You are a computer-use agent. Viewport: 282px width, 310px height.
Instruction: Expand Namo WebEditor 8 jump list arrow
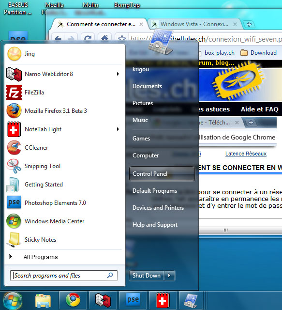click(118, 74)
